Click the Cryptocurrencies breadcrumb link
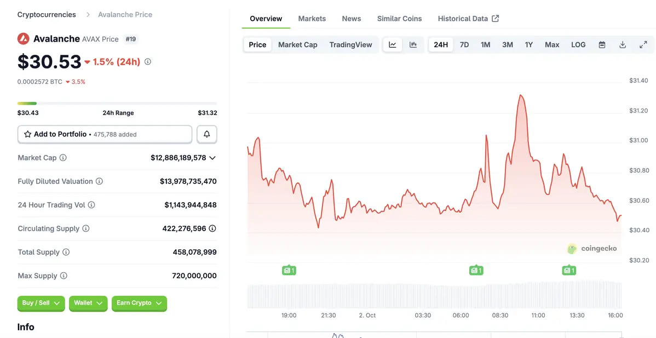The image size is (656, 338). (x=47, y=14)
